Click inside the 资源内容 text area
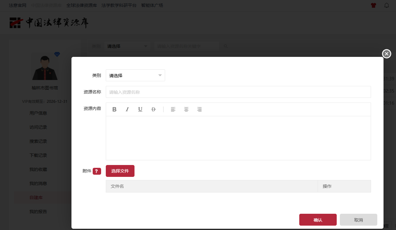396x230 pixels. (238, 138)
